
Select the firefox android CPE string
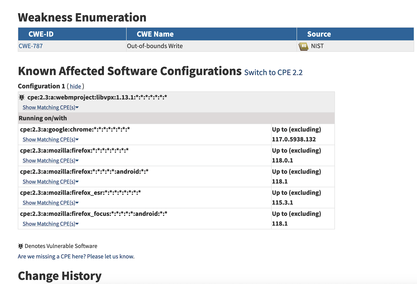[84, 172]
